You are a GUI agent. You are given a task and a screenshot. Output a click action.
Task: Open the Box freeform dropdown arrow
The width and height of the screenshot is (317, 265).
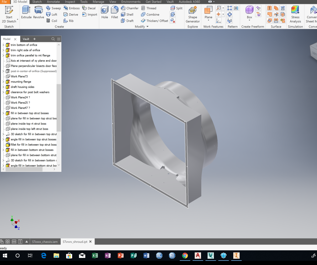[x=249, y=20]
